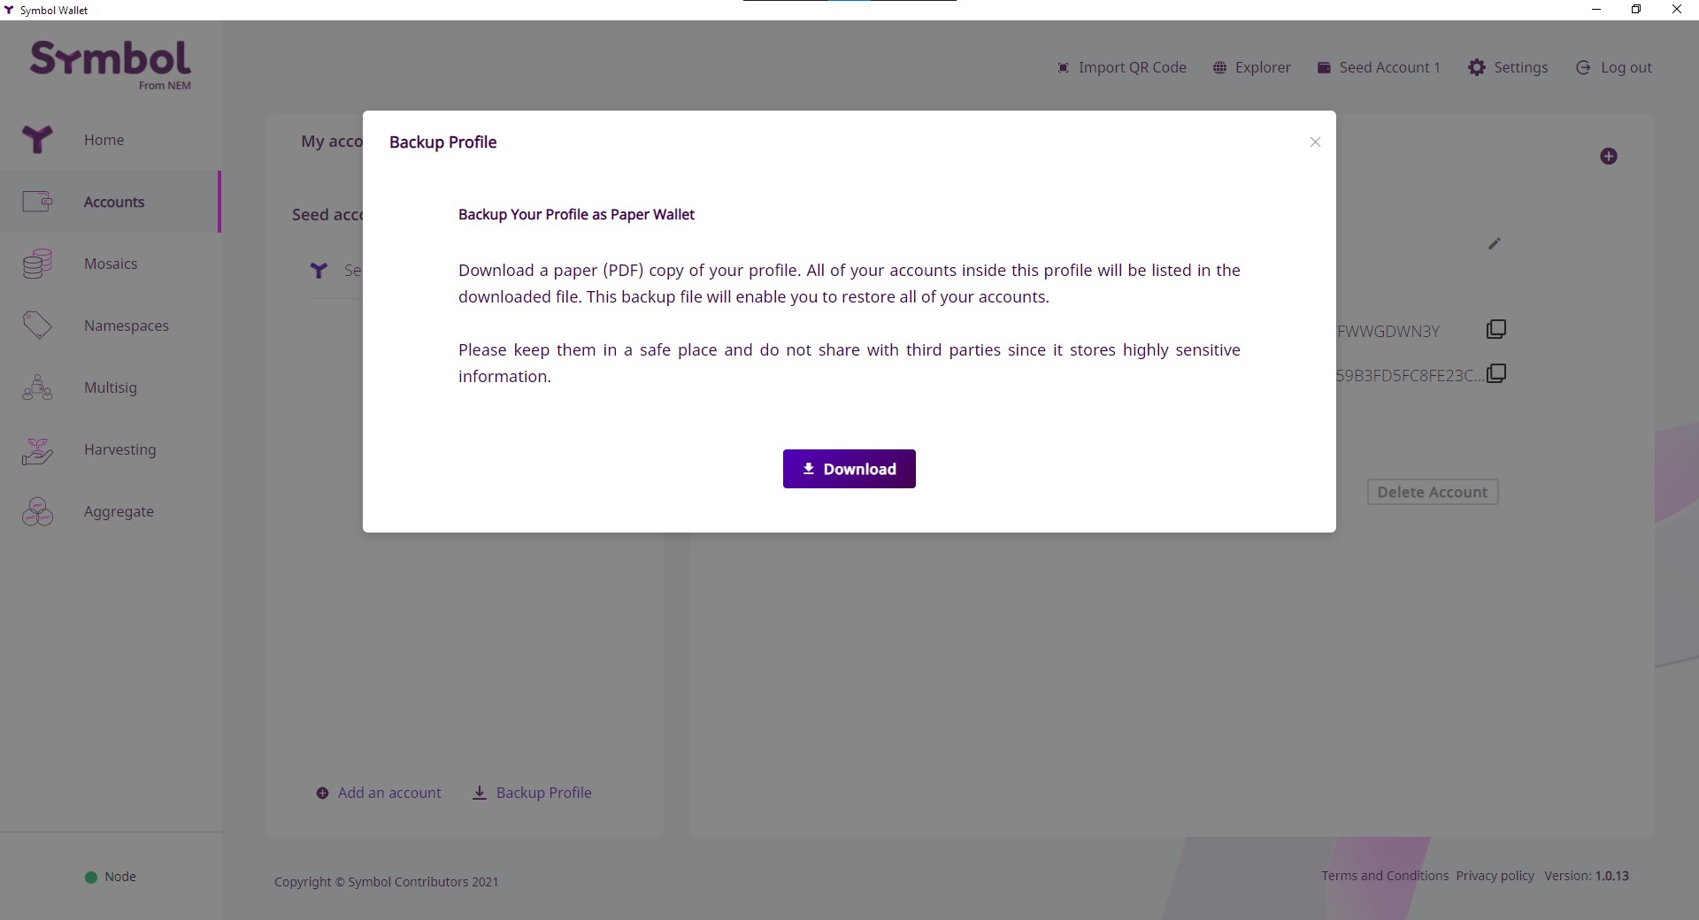
Task: Open Settings from the top bar
Action: tap(1508, 68)
